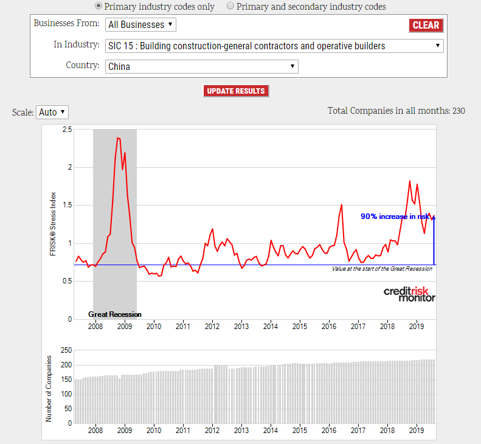
Task: Open the Businesses From dropdown
Action: click(140, 24)
